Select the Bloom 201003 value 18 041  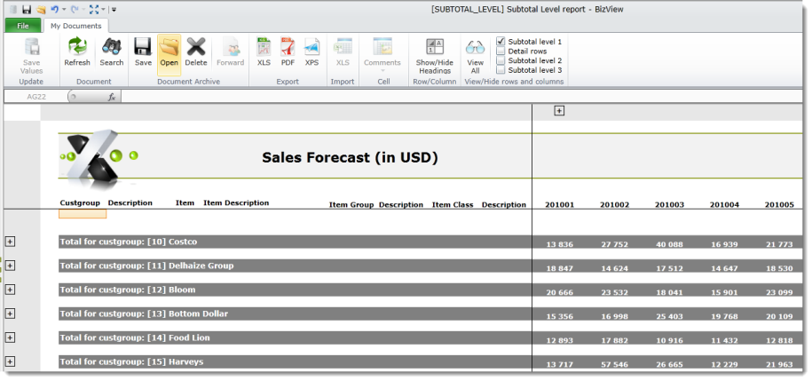point(669,292)
